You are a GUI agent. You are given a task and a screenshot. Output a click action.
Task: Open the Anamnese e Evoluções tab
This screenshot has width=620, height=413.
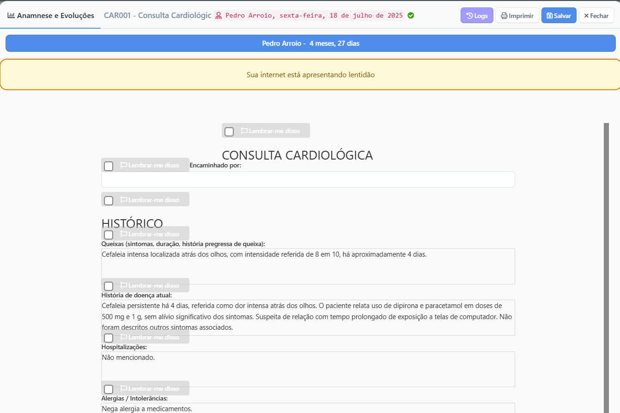tap(51, 15)
